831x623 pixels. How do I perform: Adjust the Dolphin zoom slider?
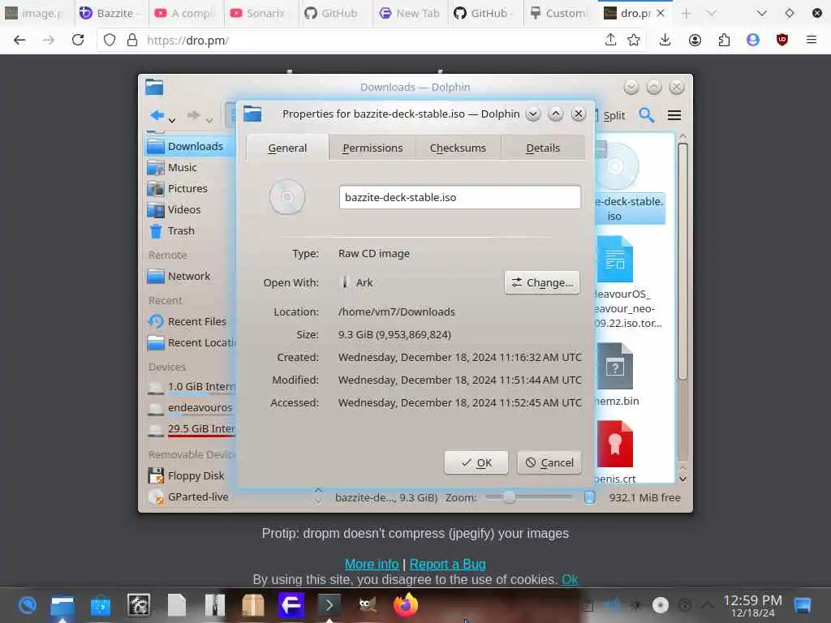pos(529,497)
